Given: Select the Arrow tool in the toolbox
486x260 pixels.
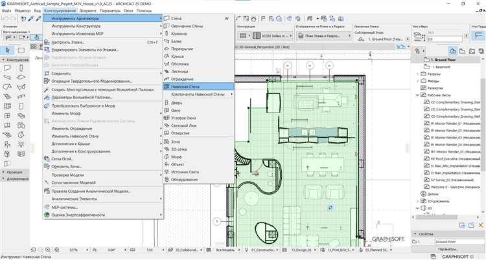Looking at the screenshot, I should (x=8, y=50).
